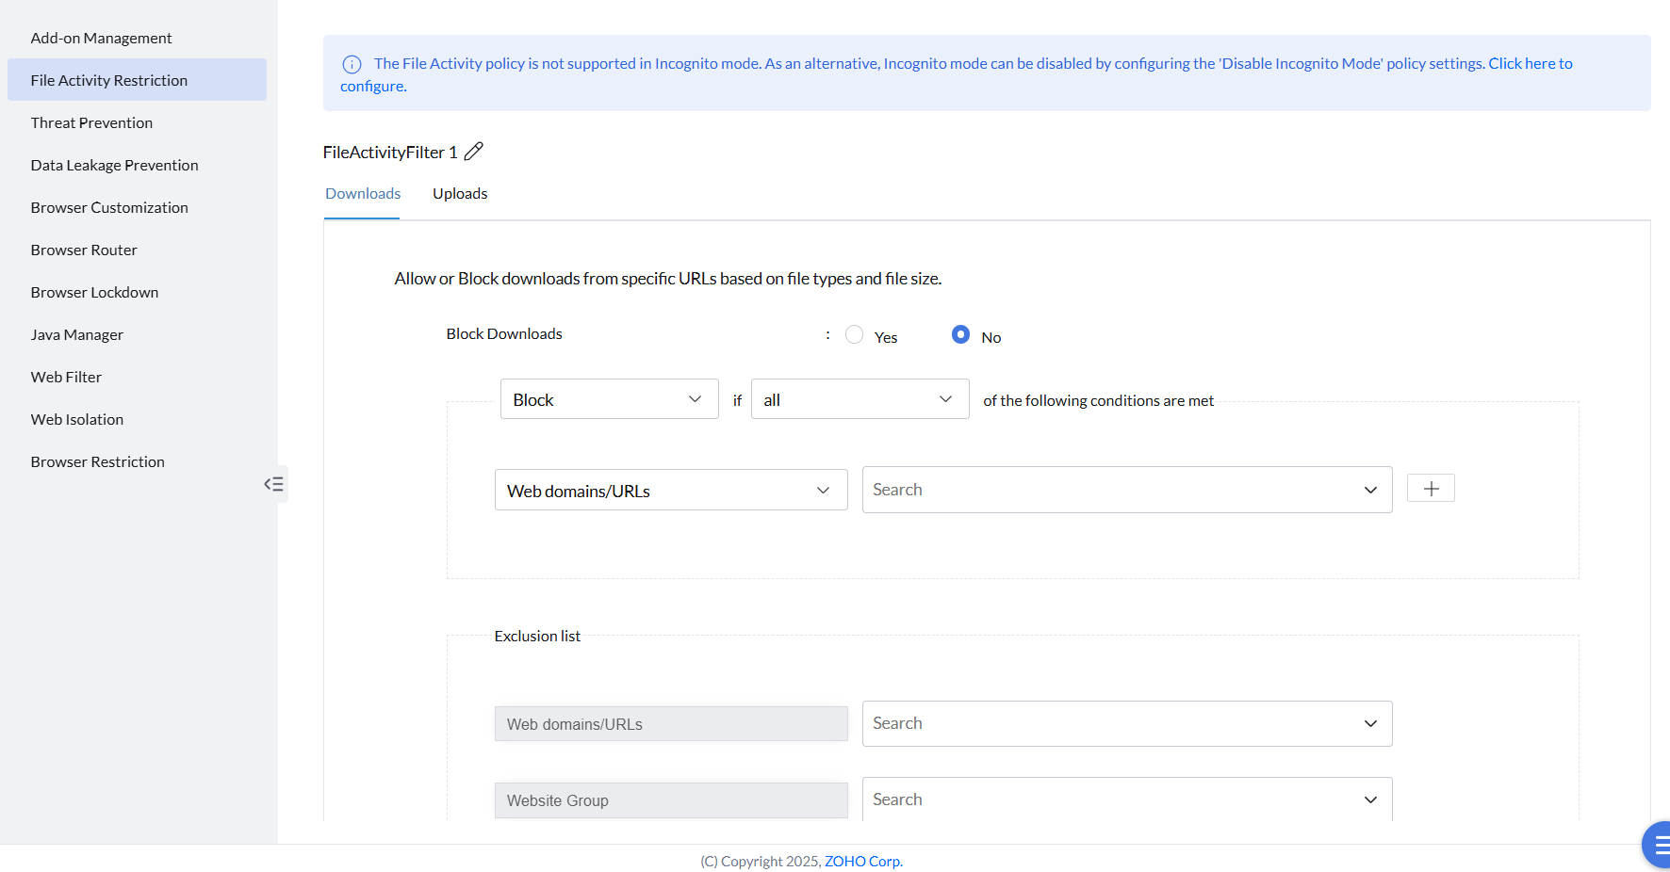Go to Data Leakage Prevention section

pos(114,165)
